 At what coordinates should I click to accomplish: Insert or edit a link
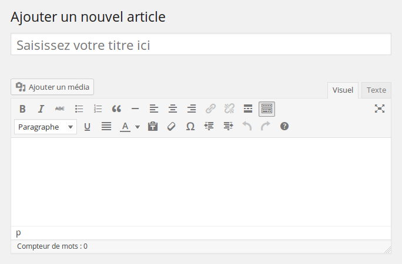point(210,109)
